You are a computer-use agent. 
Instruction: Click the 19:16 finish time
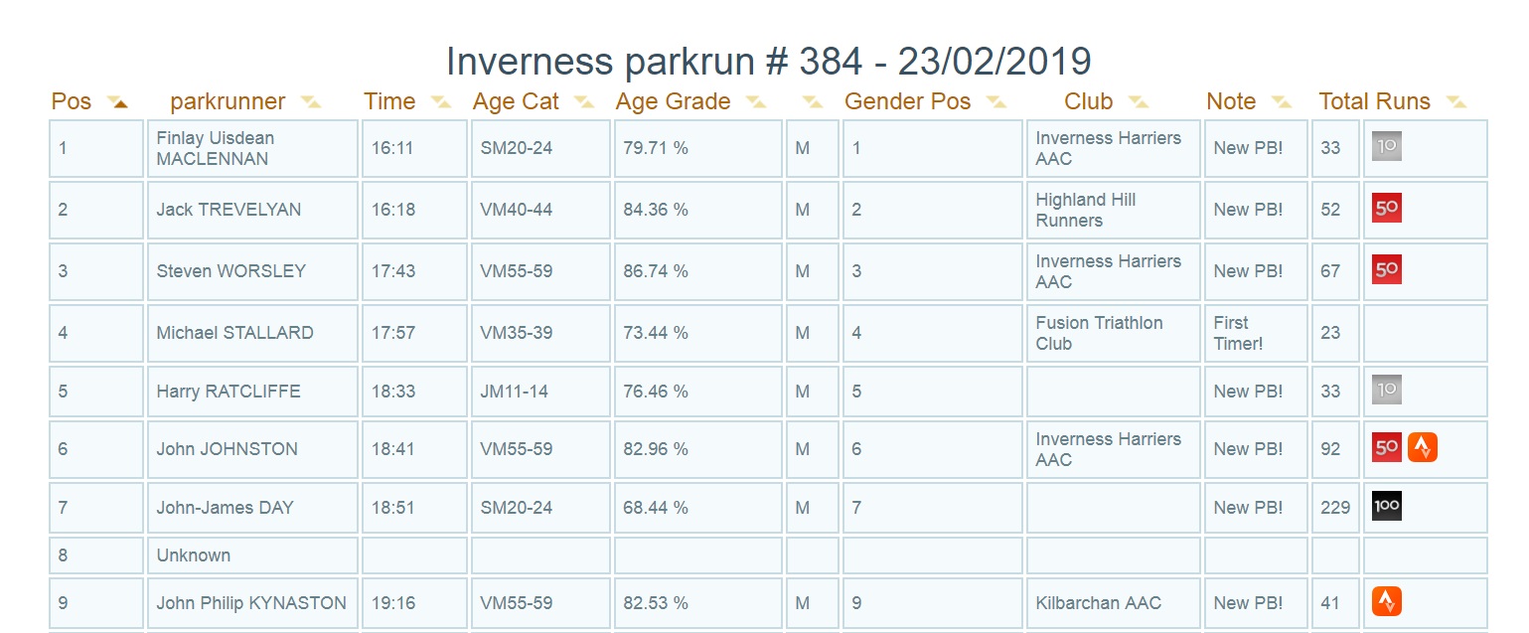[x=393, y=603]
